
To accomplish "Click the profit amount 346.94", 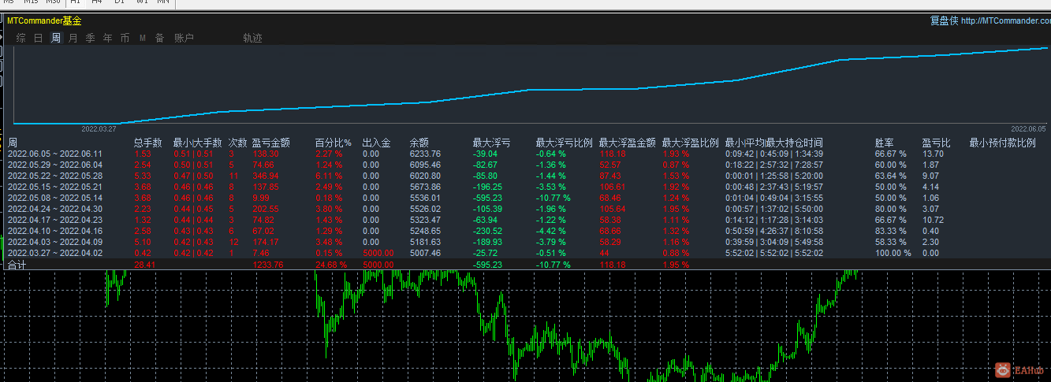I will pyautogui.click(x=266, y=176).
